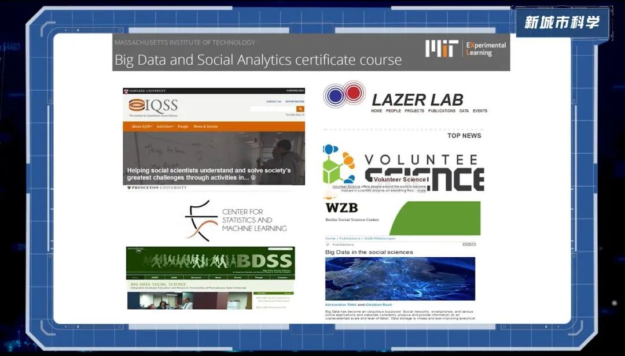Viewport: 625px width, 356px height.
Task: Open the Lazer Lab PROJECTS menu
Action: click(x=414, y=111)
